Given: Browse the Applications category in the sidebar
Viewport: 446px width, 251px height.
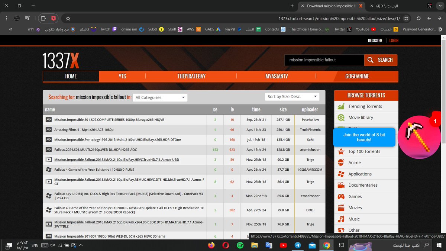Looking at the screenshot, I should pyautogui.click(x=360, y=174).
